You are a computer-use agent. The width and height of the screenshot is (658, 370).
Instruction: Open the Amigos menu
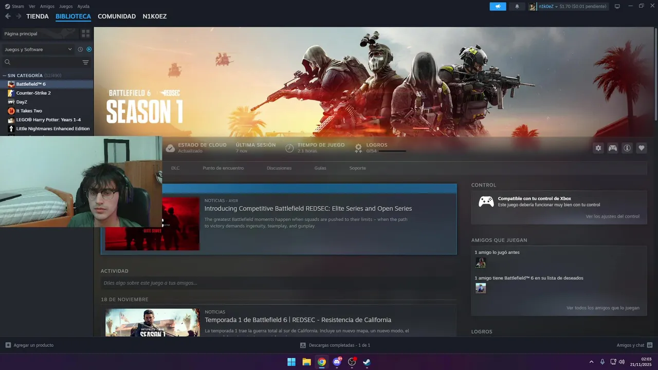click(47, 6)
